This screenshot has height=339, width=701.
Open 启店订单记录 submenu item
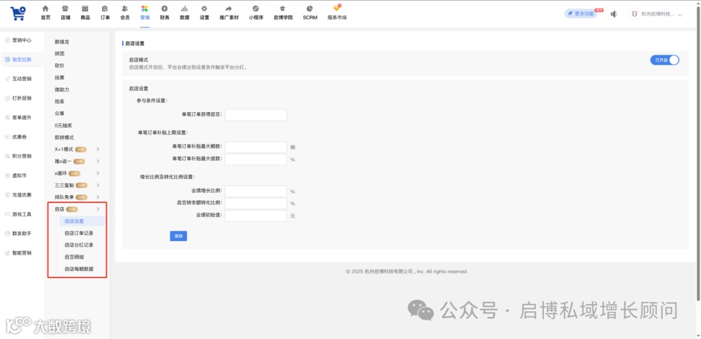pyautogui.click(x=79, y=233)
